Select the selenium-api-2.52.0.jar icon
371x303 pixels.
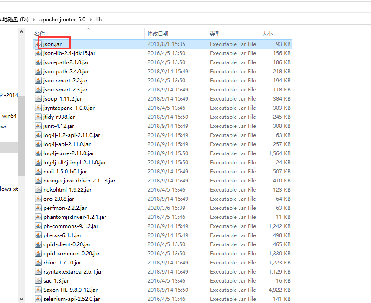point(38,299)
